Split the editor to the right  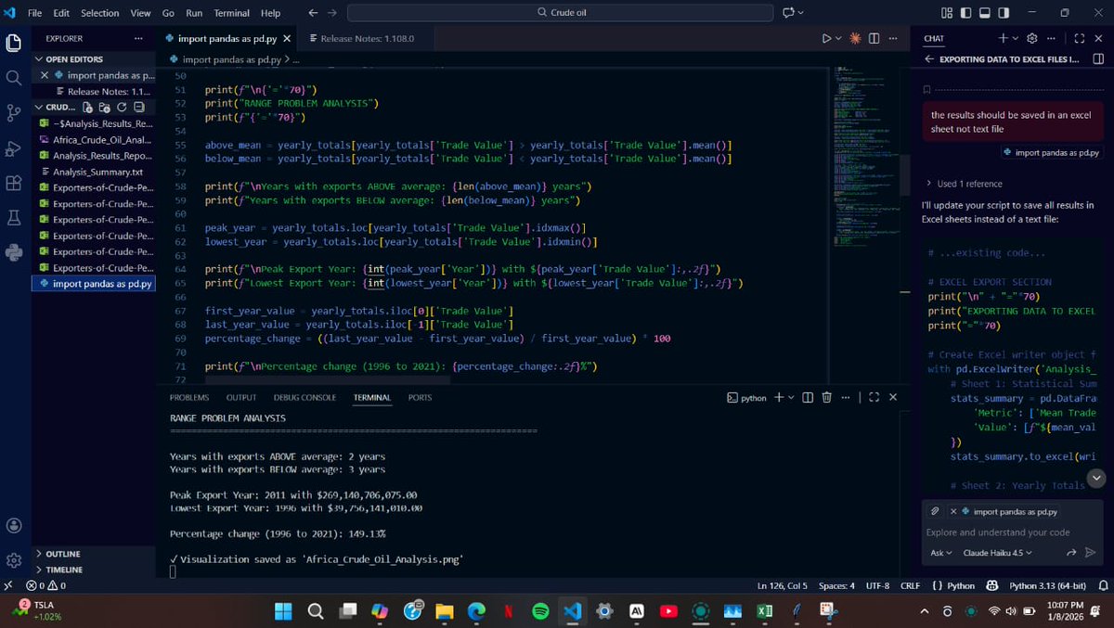873,38
